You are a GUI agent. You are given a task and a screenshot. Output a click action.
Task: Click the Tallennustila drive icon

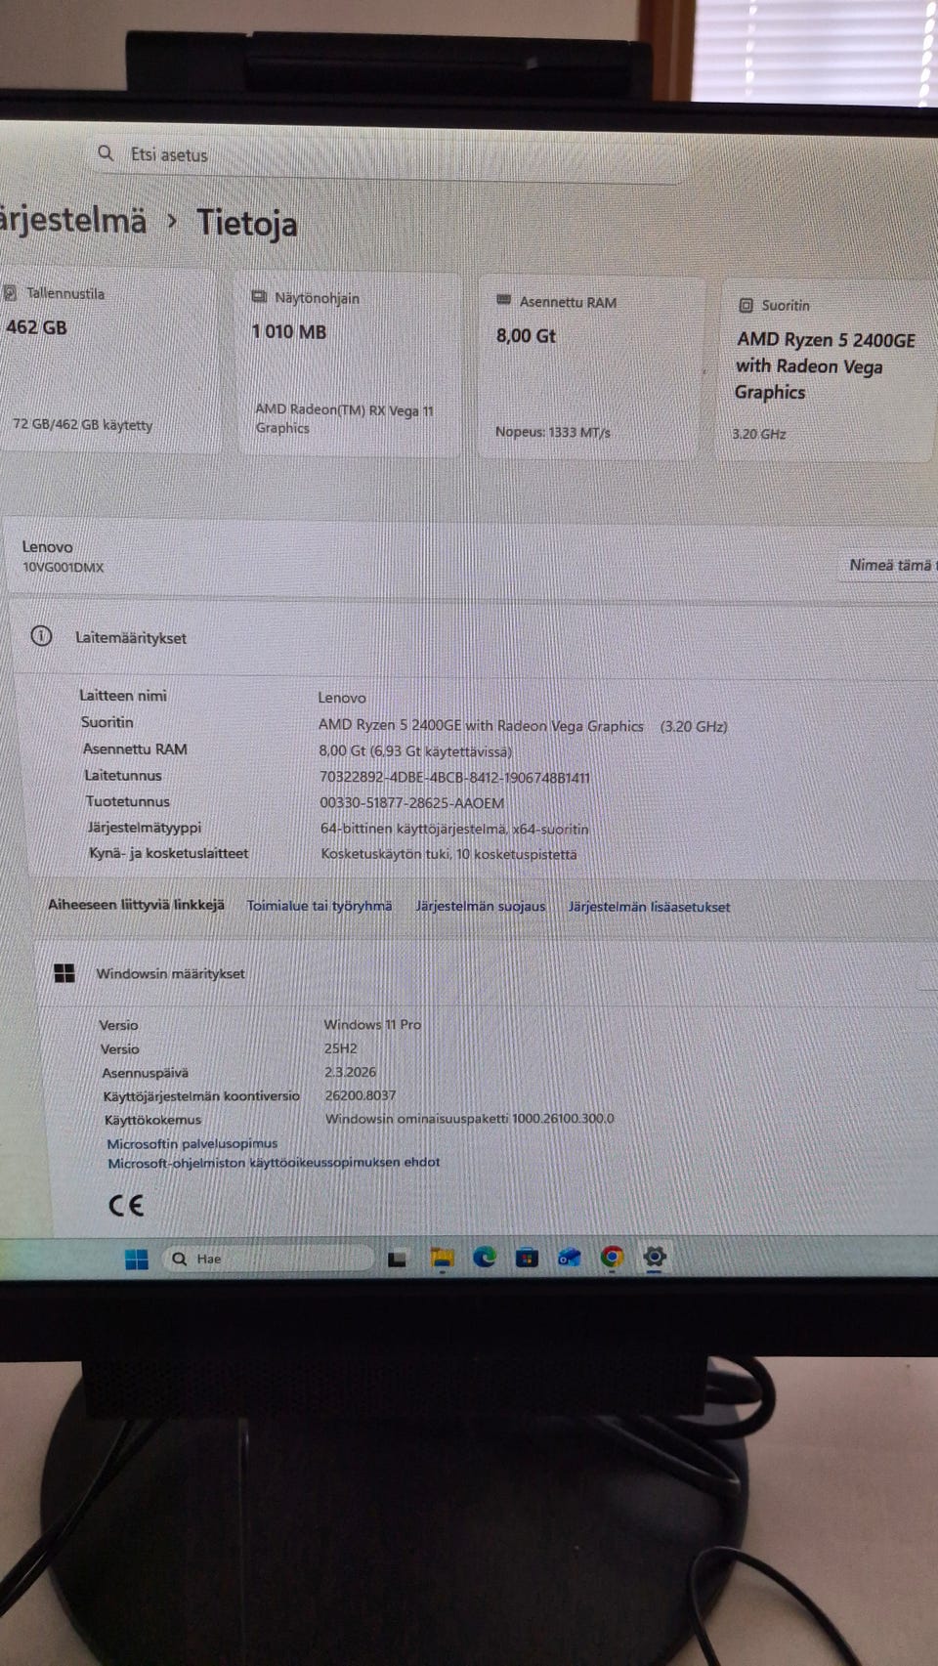(x=10, y=292)
